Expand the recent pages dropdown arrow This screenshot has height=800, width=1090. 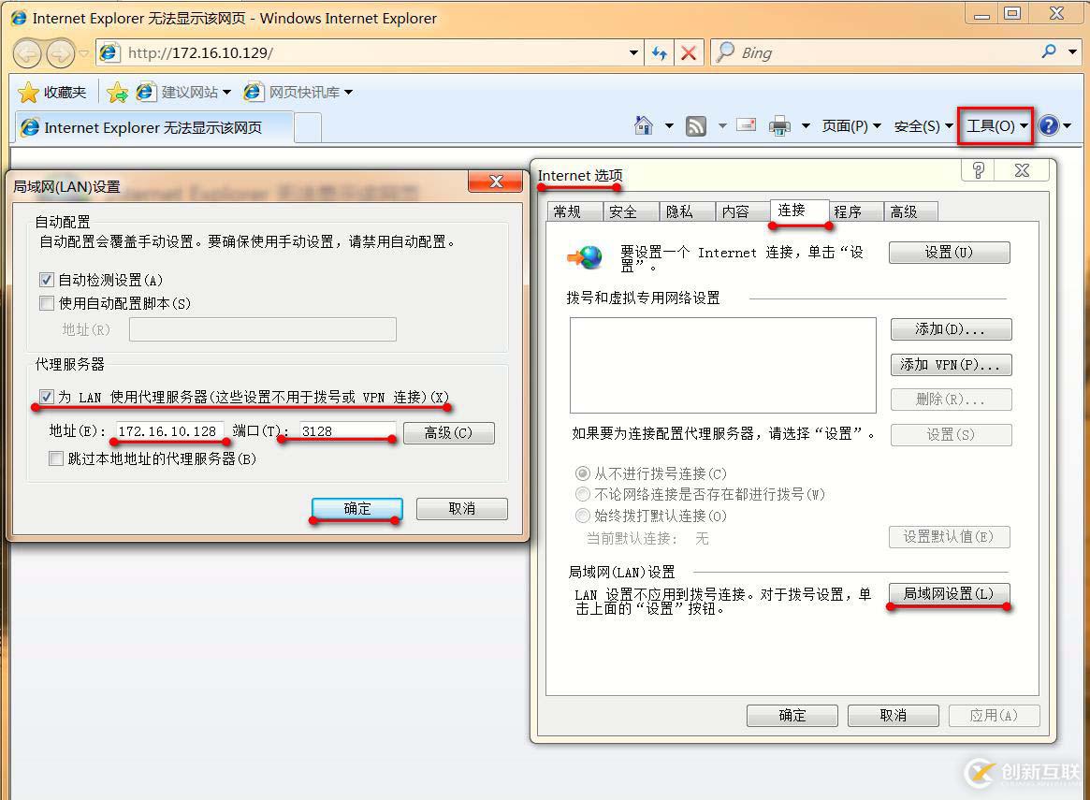coord(84,53)
